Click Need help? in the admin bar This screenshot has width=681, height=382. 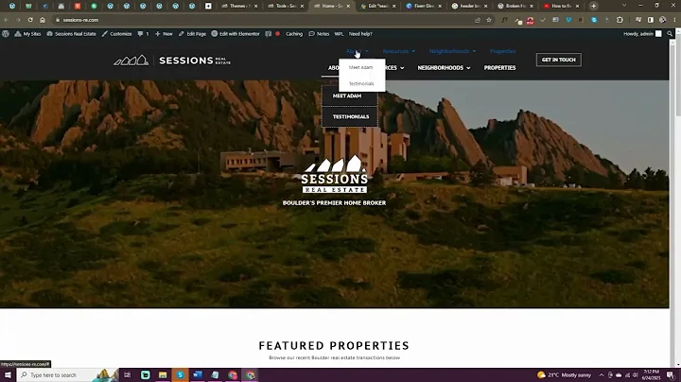[360, 34]
